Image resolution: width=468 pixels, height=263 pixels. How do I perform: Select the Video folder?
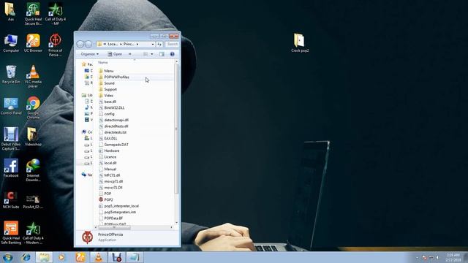106,96
